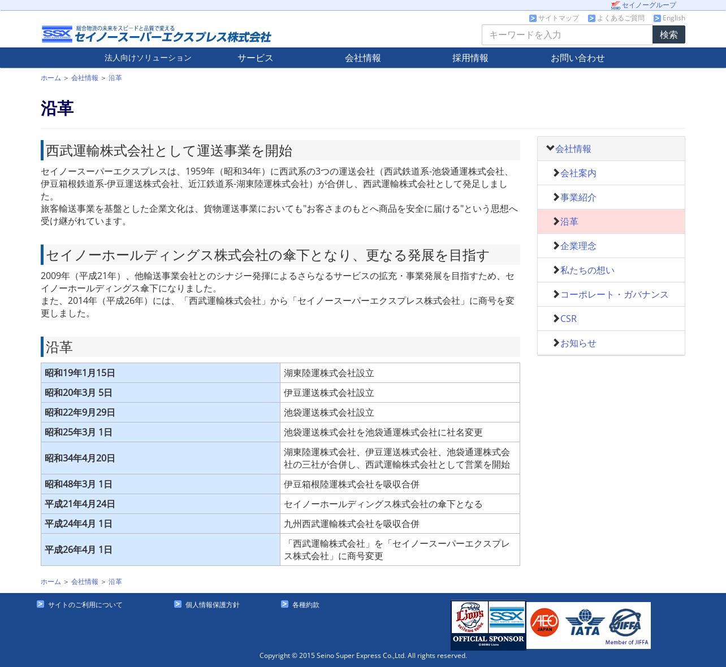
Task: Click the SSX company logo
Action: click(157, 34)
